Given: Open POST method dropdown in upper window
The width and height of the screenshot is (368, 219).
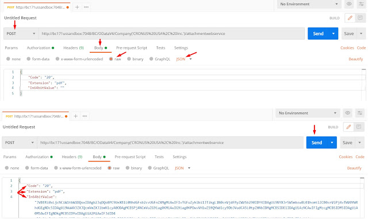Looking at the screenshot, I should coord(21,34).
